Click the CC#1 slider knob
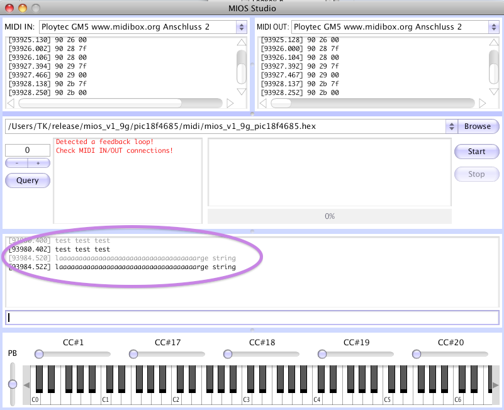This screenshot has height=410, width=504. click(x=39, y=354)
